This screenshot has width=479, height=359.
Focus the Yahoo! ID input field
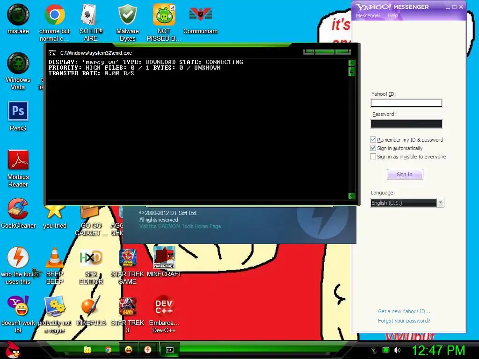click(406, 103)
